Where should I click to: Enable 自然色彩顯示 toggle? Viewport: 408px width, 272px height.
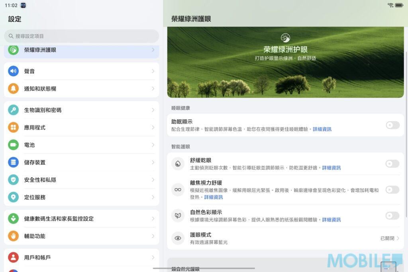pyautogui.click(x=392, y=216)
